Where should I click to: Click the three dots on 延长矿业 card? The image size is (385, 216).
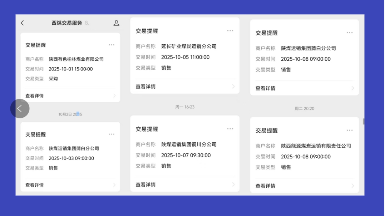point(230,31)
